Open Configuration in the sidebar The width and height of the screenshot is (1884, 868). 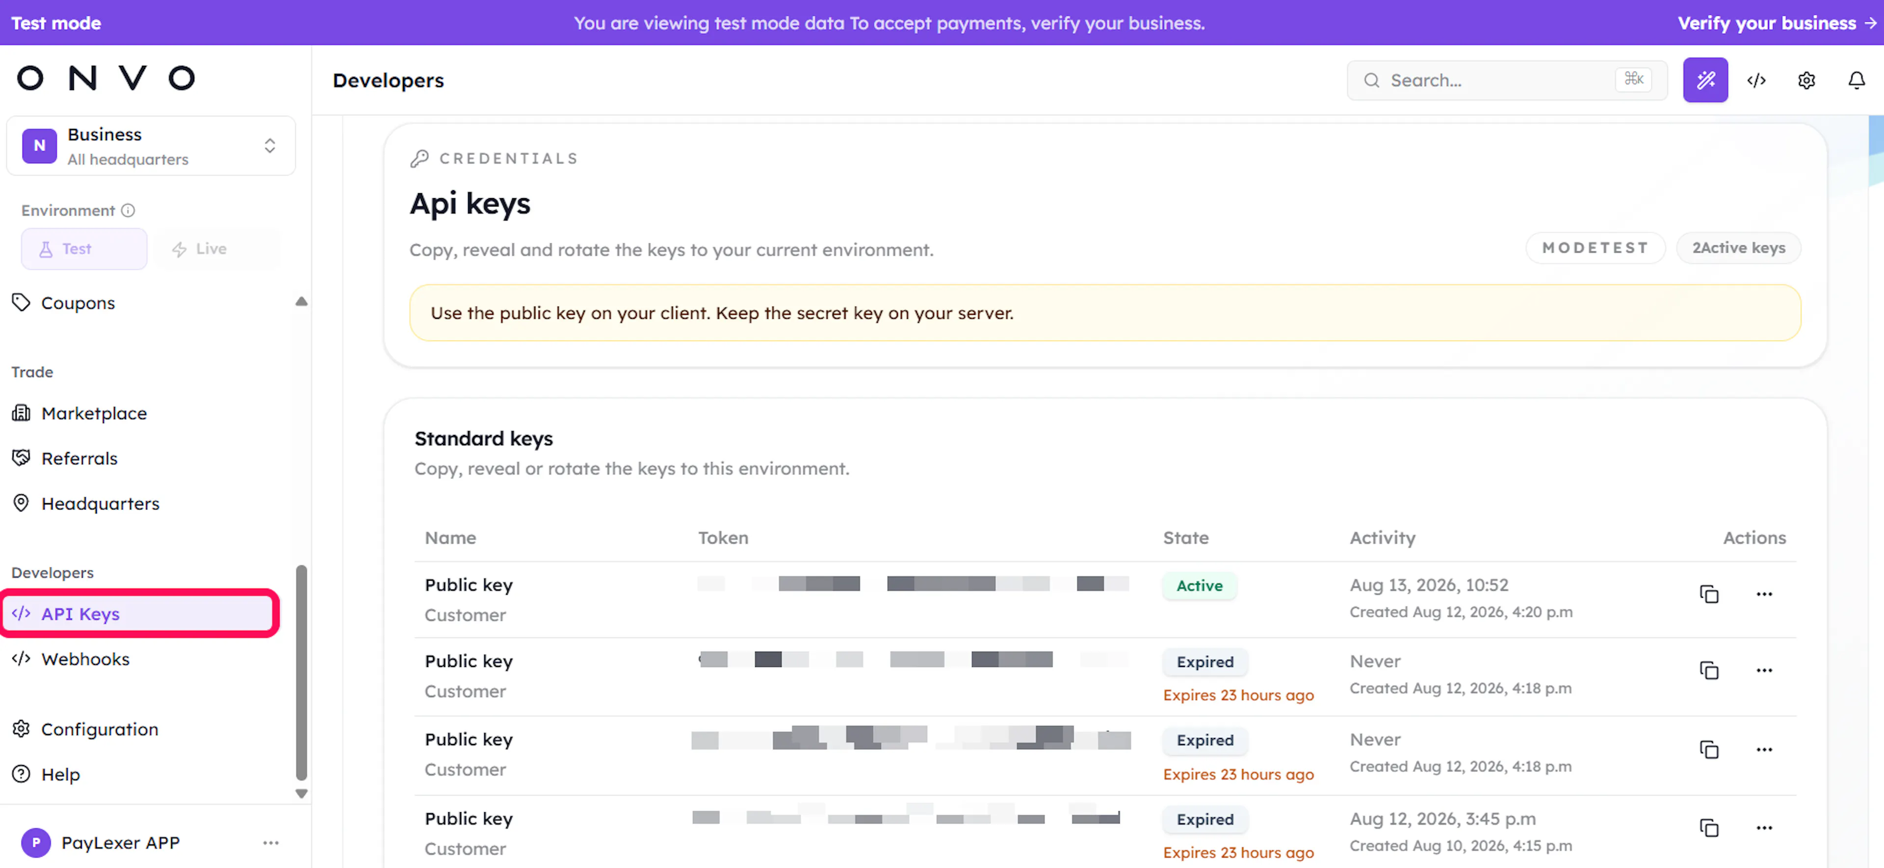(85, 729)
